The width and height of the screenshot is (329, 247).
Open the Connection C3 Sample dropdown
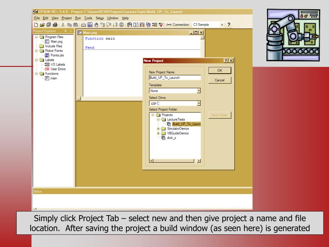pyautogui.click(x=222, y=25)
